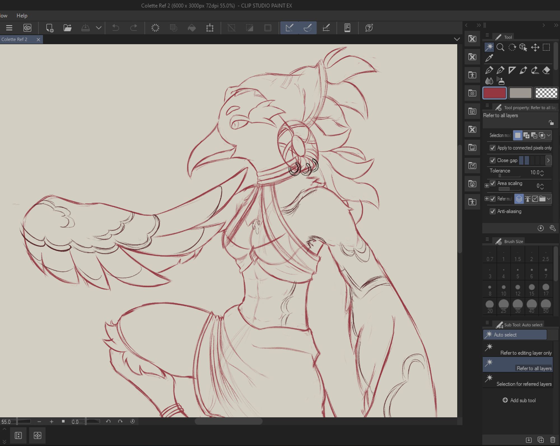
Task: Reset tool property to initial settings
Action: coord(541,228)
